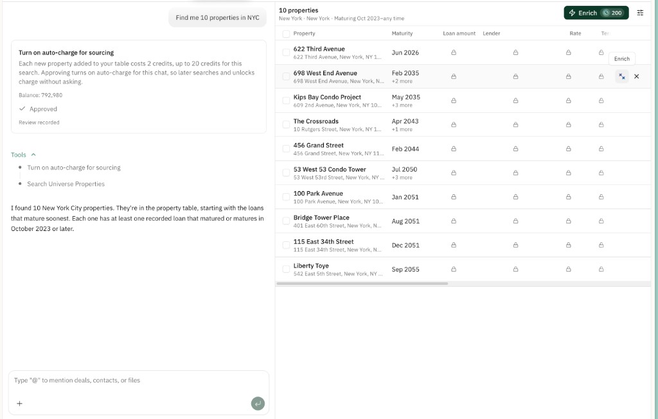658x419 pixels.
Task: Check the 100 Park Avenue row checkbox
Action: (286, 197)
